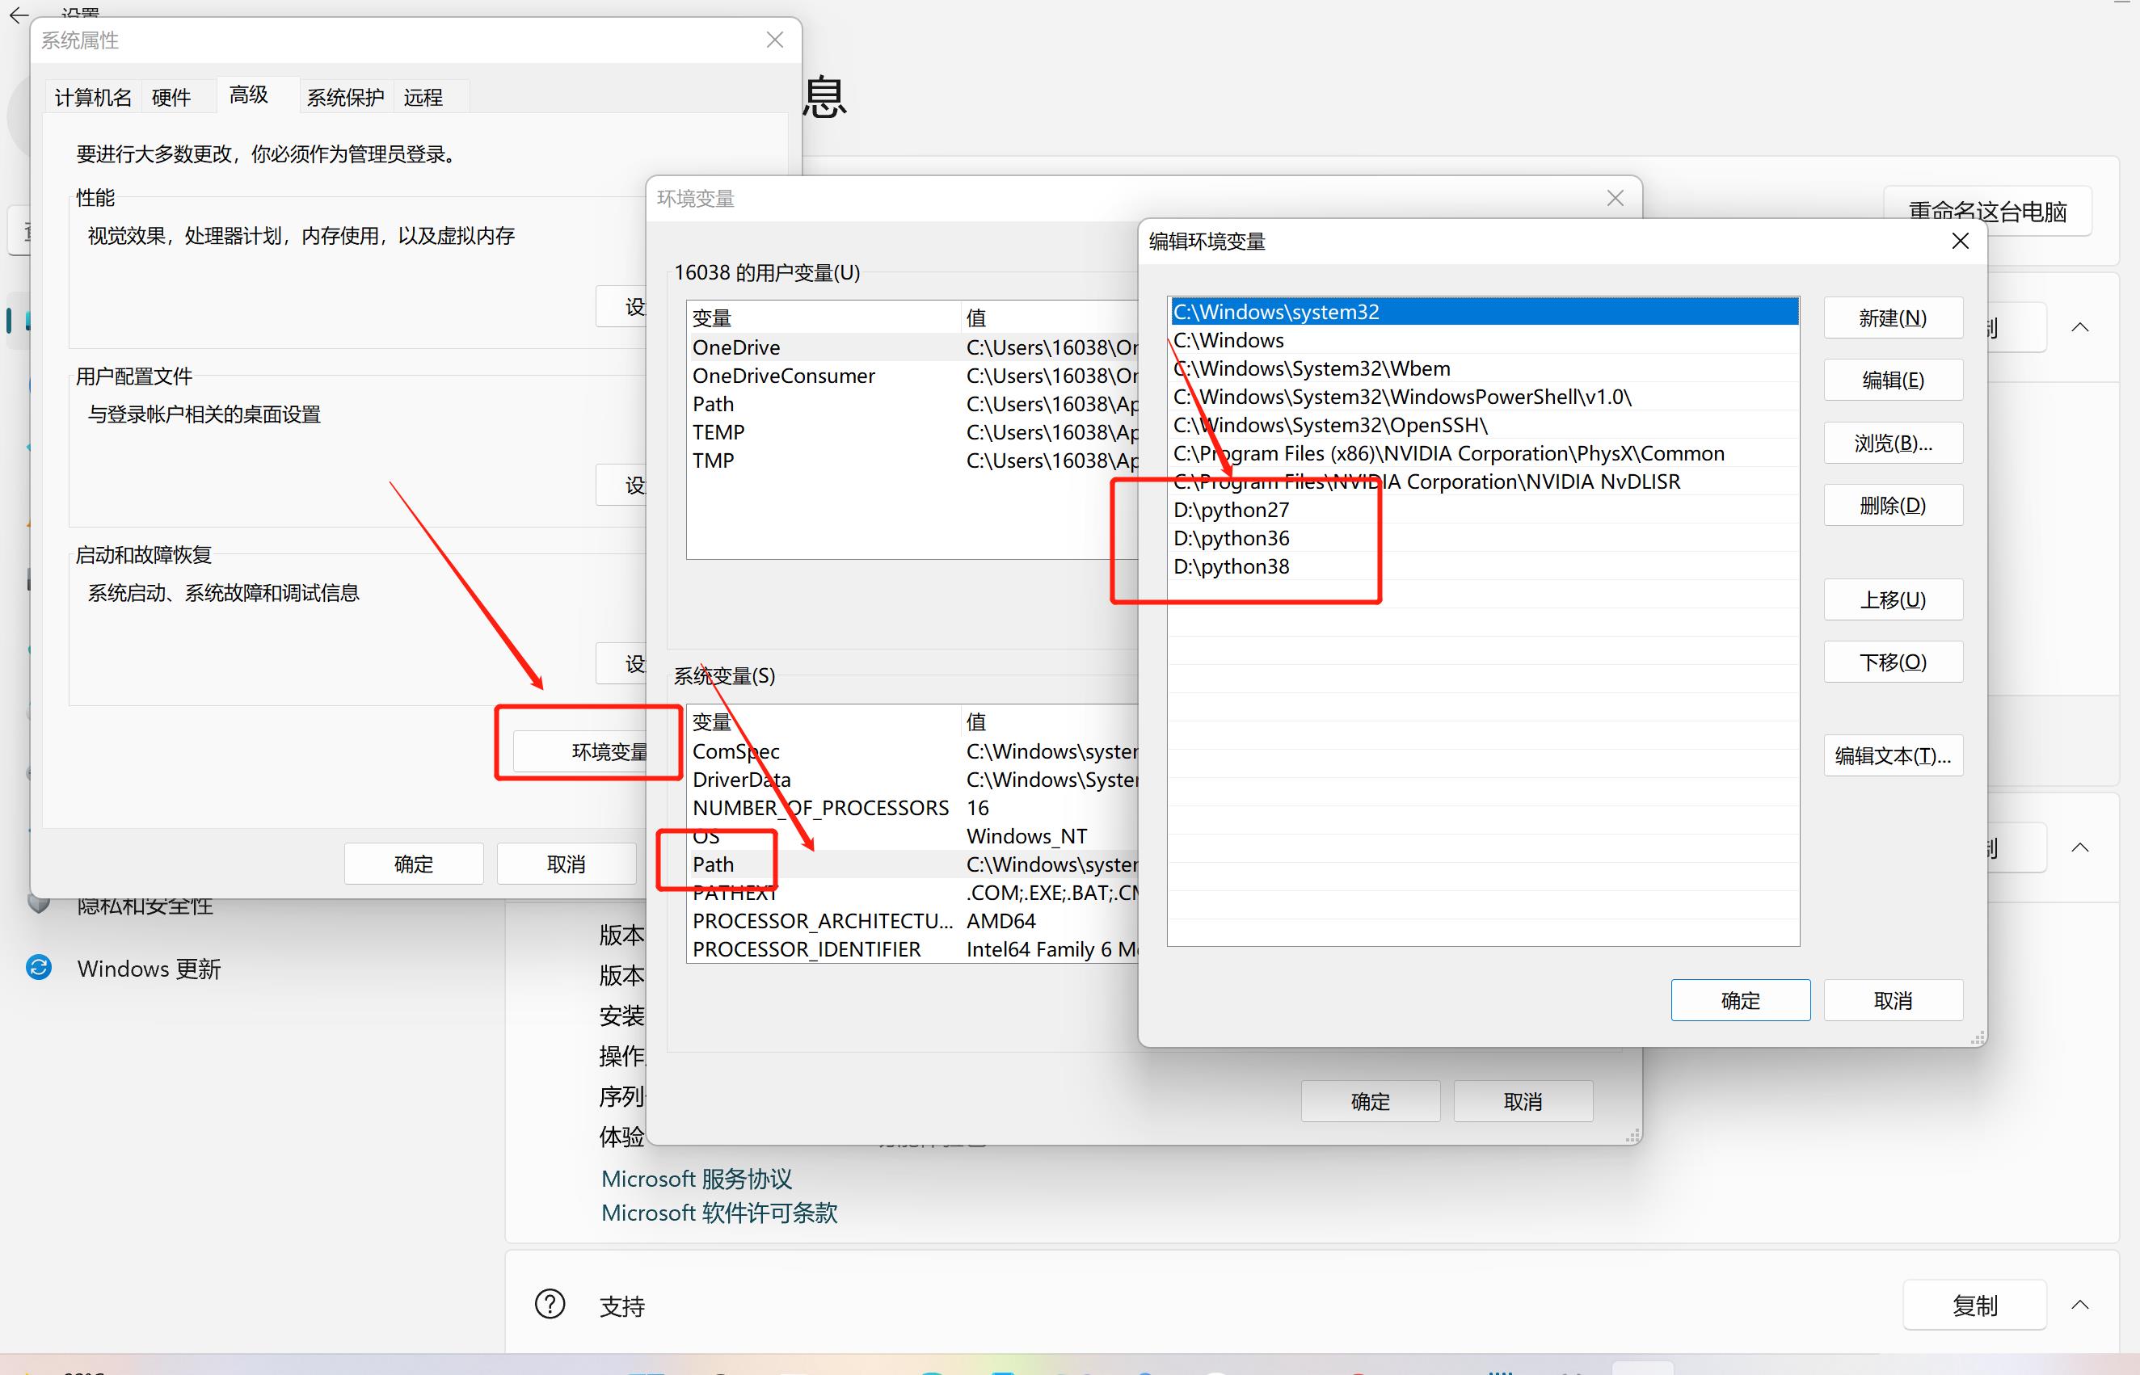Close the Edit environment variable dialog
The width and height of the screenshot is (2140, 1375).
click(x=1960, y=241)
